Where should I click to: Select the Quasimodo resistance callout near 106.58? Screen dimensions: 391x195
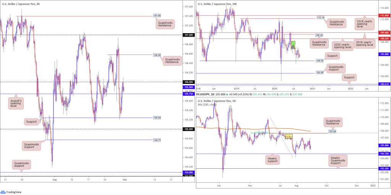coord(173,61)
